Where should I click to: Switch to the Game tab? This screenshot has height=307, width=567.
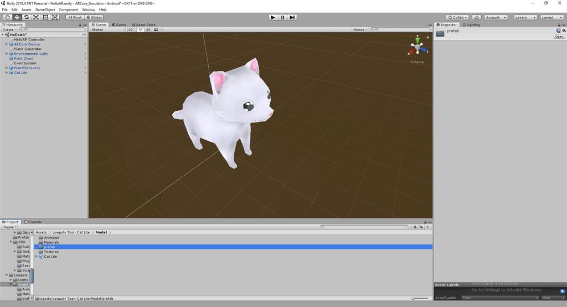119,24
